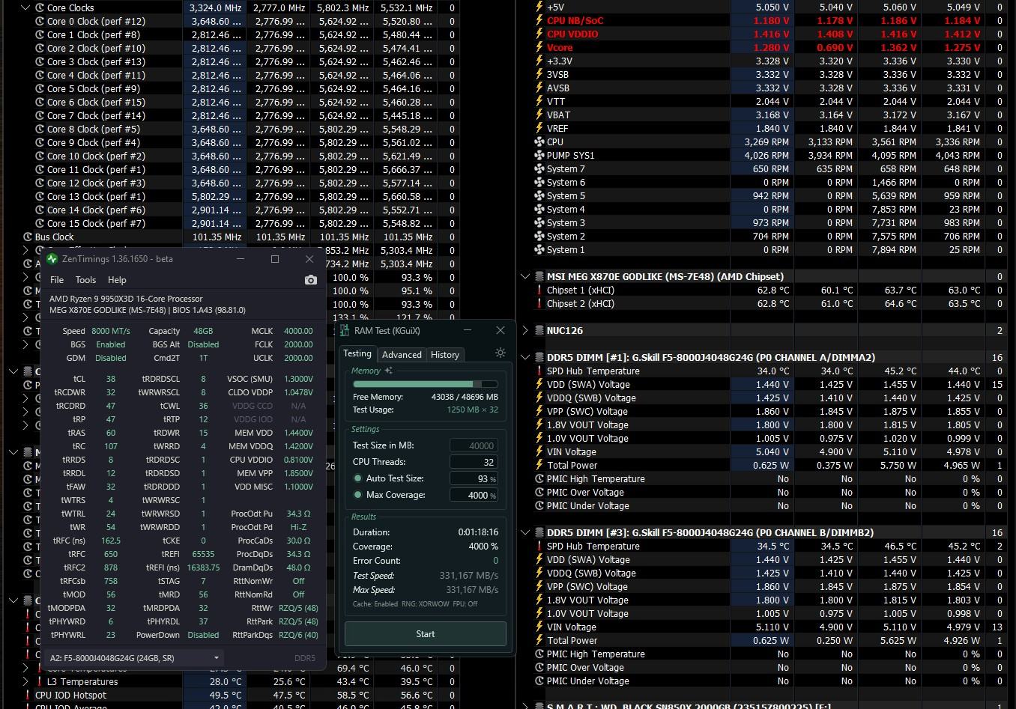
Task: Click chip icon of DDR5 DIMM [#3] header
Action: pyautogui.click(x=539, y=533)
